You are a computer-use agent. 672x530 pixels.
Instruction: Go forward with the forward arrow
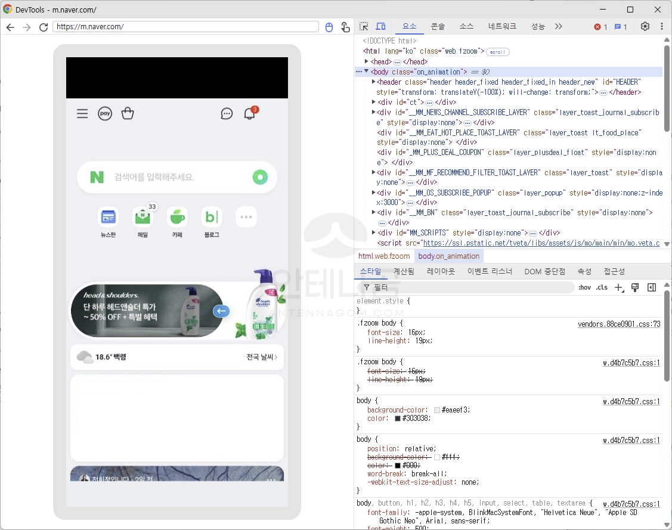pos(27,27)
